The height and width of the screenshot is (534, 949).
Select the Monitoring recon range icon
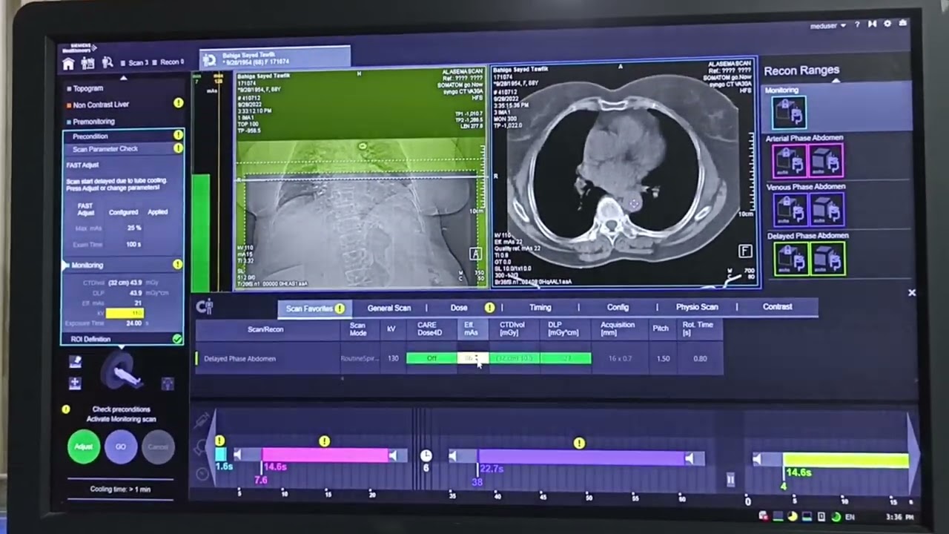788,113
